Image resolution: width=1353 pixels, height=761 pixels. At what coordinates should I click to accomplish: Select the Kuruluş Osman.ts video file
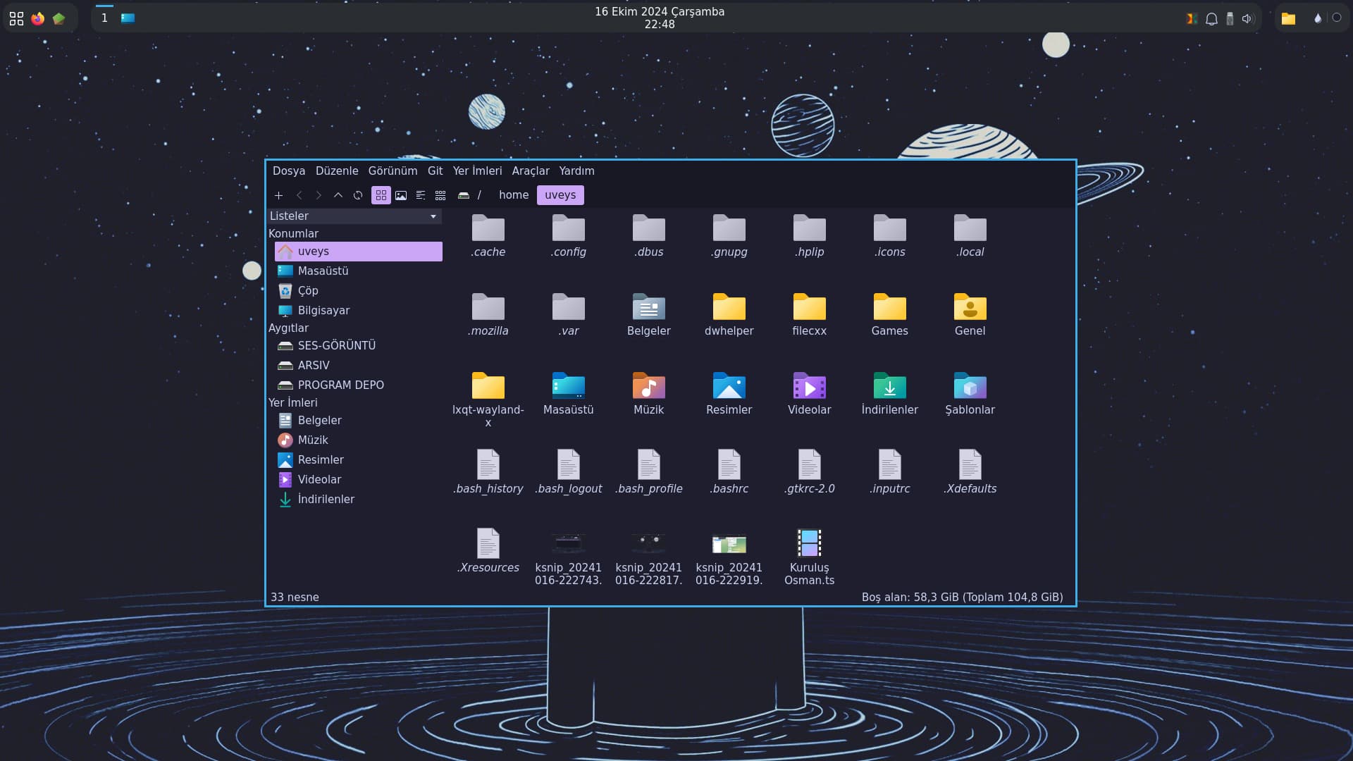(x=810, y=557)
